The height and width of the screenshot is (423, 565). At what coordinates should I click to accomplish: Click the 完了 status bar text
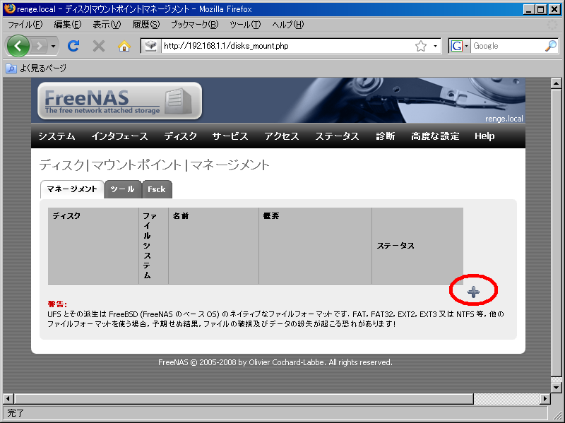pyautogui.click(x=16, y=413)
